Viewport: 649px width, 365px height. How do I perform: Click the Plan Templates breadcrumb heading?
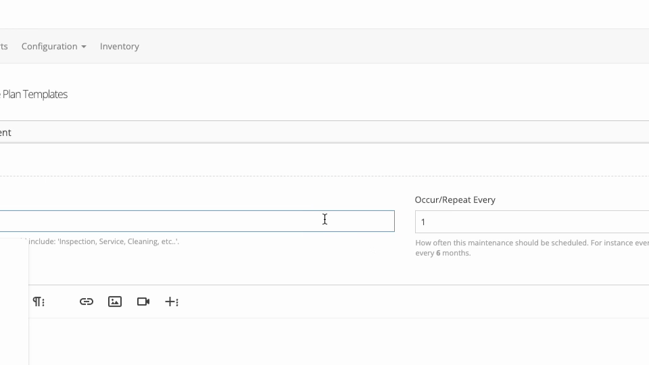[x=34, y=95]
